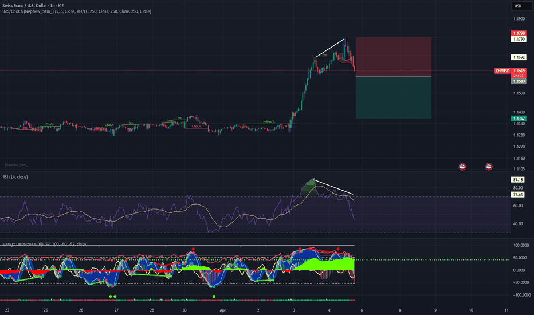Click the 40.00 RSI scale label

(x=517, y=224)
